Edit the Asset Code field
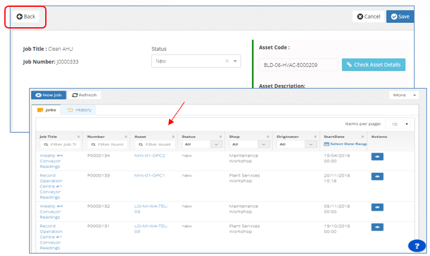 coord(299,65)
